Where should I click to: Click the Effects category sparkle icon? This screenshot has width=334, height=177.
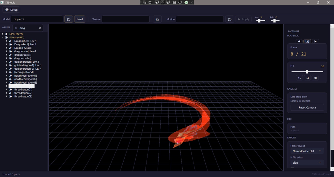6,37
